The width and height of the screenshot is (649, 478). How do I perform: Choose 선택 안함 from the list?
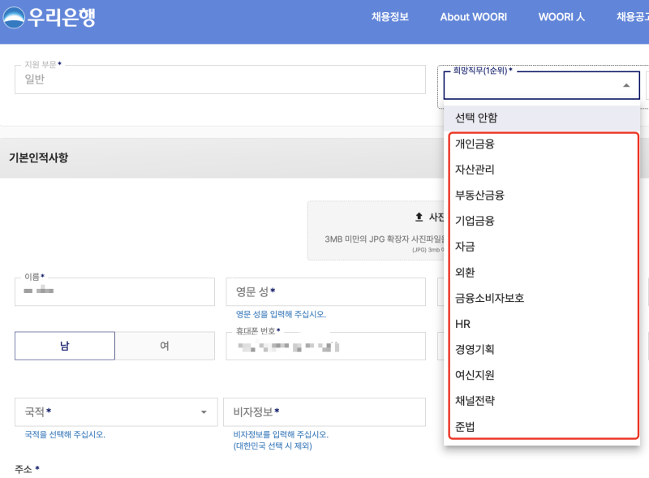click(x=542, y=118)
